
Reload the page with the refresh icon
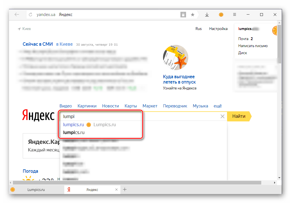pos(31,15)
